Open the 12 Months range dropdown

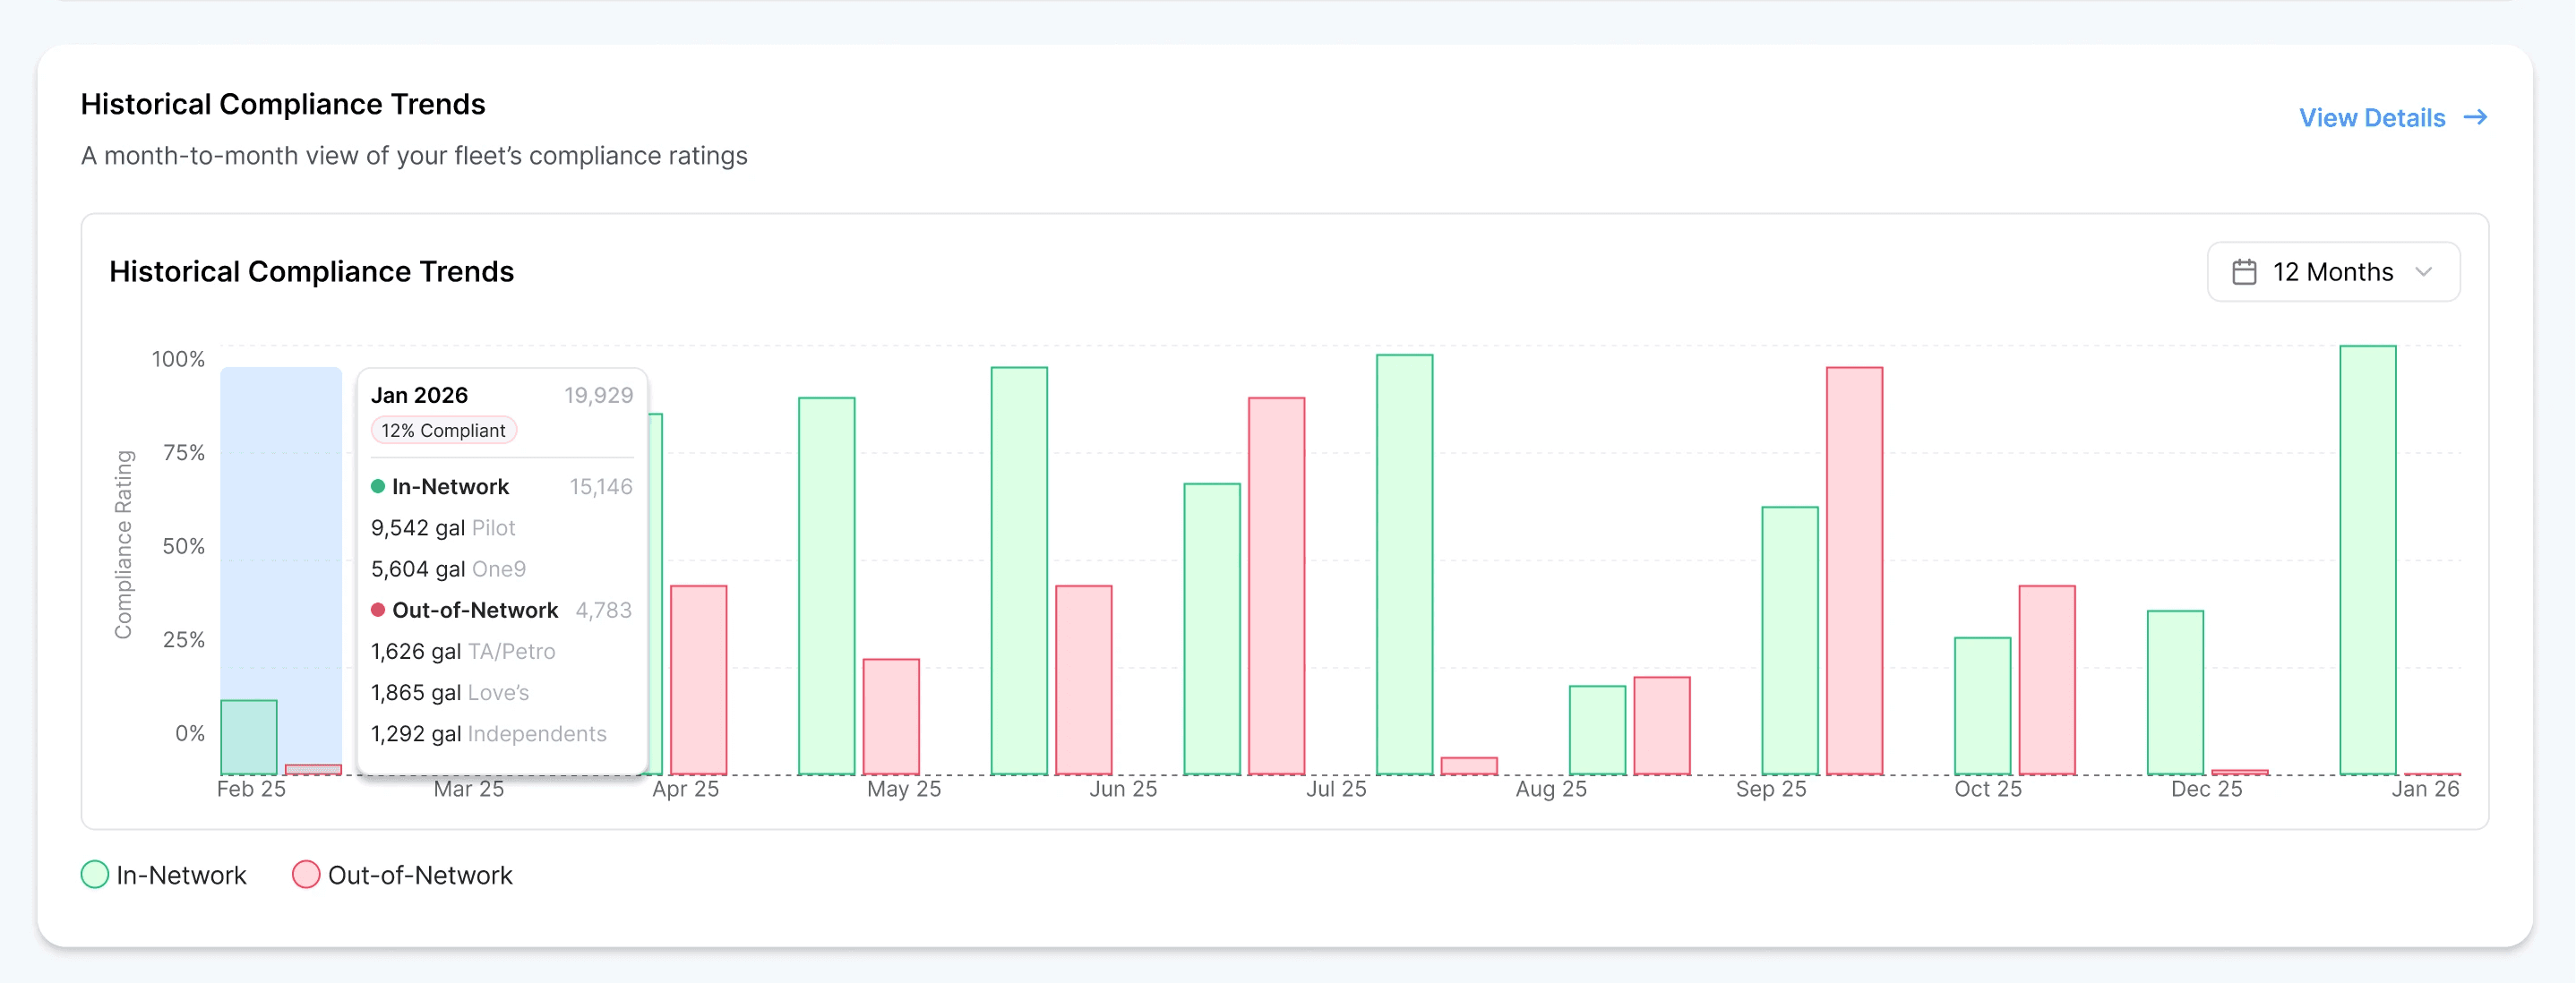tap(2332, 272)
